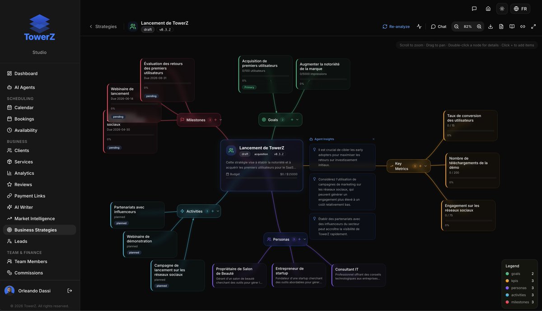The width and height of the screenshot is (542, 311).
Task: Select Services icon in sidebar
Action: (9, 162)
